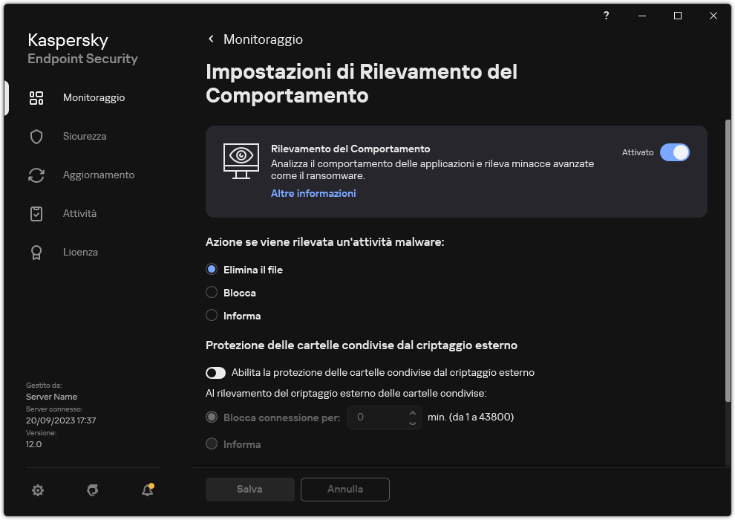Cancel changes with Annulla

click(344, 489)
